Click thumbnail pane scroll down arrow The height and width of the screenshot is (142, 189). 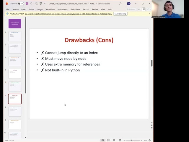click(25, 137)
